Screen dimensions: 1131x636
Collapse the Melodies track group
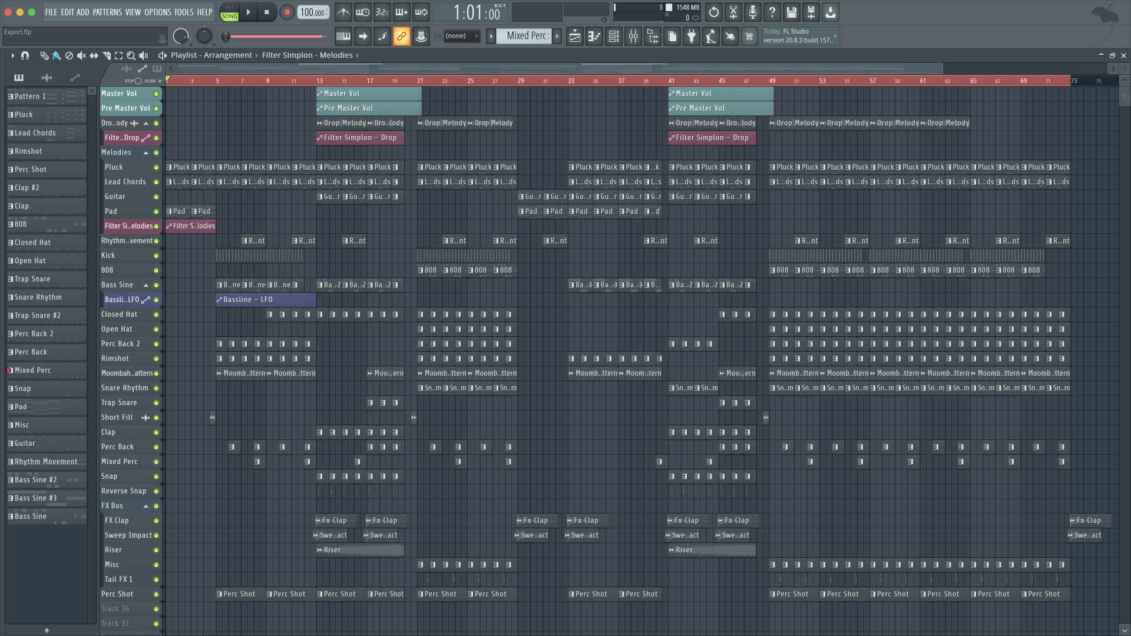coord(145,153)
